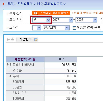The height and width of the screenshot is (101, 103).
Task: Select the value 89,065
Action: [72, 87]
